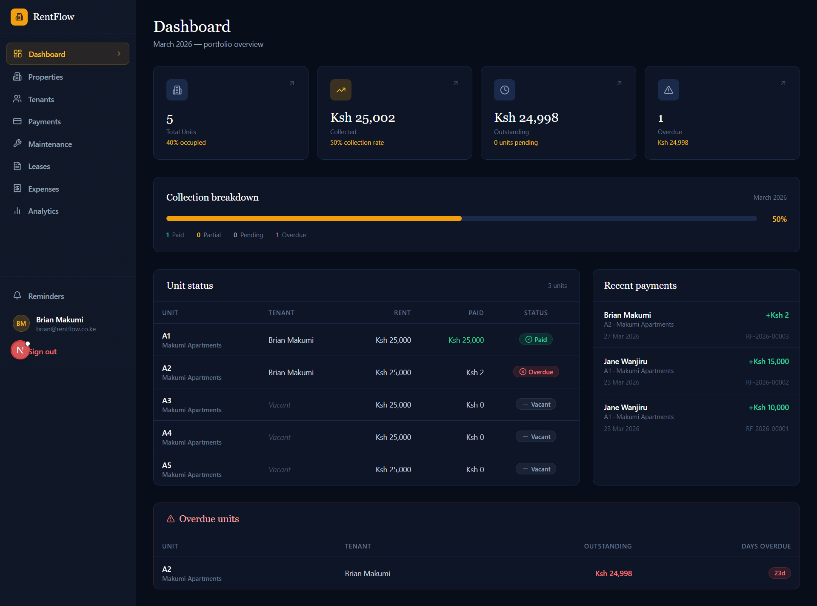Navigate to Tenants section

[68, 99]
